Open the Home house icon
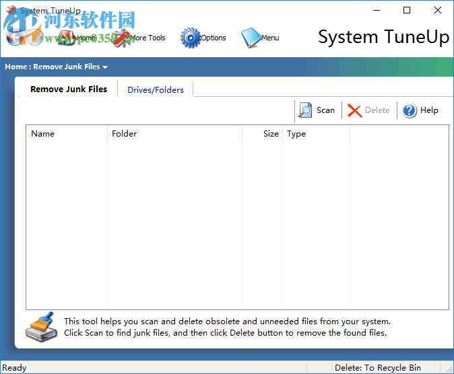The height and width of the screenshot is (374, 454). (67, 38)
